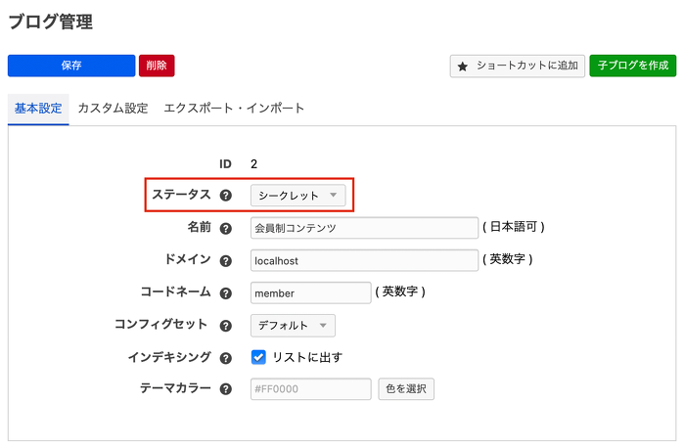Click the help icon beside コンフィグセット label
The image size is (685, 448).
click(226, 326)
